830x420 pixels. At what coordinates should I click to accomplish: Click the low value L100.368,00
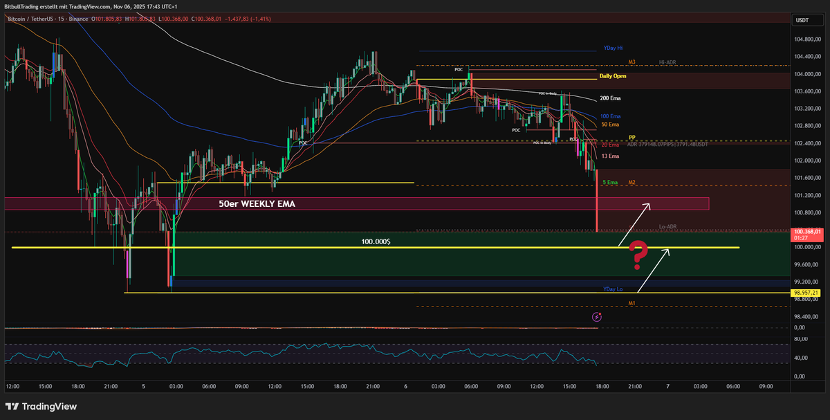click(174, 19)
